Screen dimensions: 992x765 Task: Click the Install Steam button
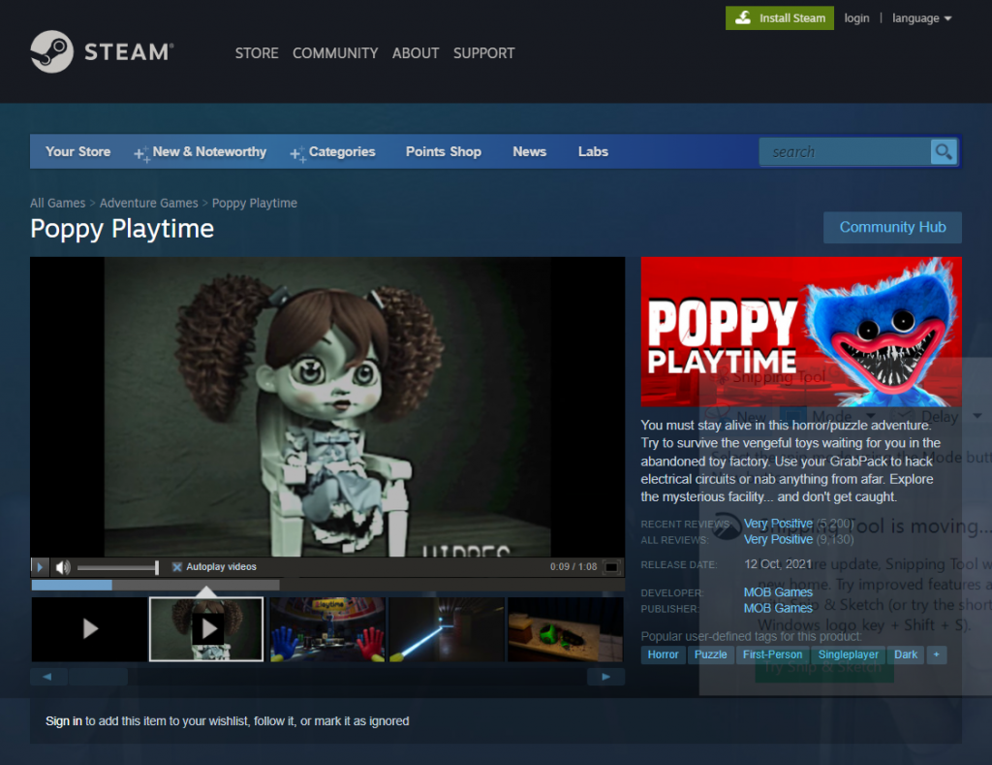point(780,18)
